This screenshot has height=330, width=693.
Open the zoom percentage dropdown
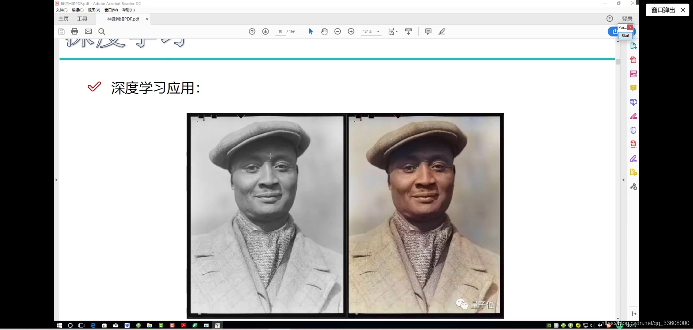378,31
